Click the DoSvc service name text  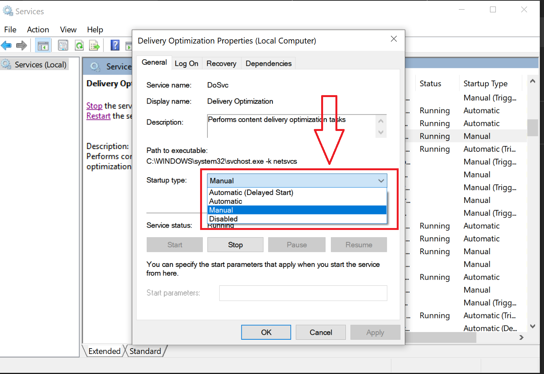[x=218, y=85]
